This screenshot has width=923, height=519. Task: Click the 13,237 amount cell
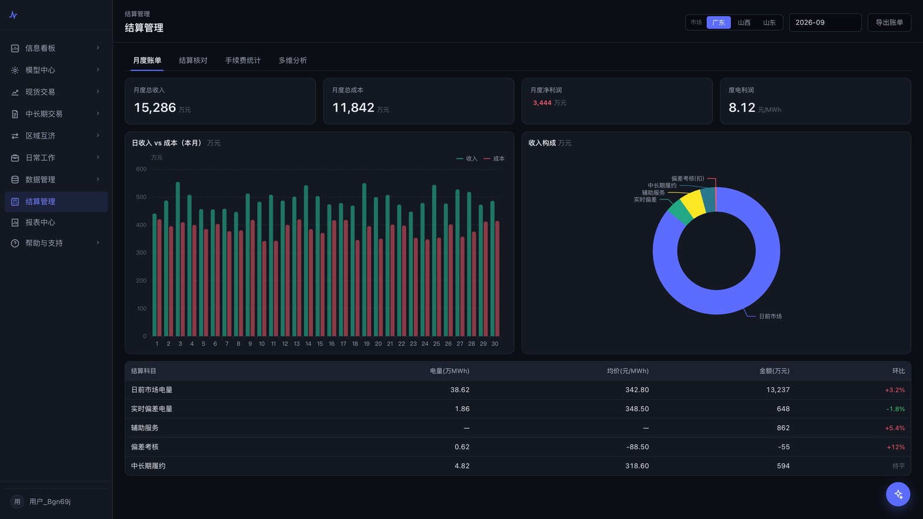(x=778, y=390)
